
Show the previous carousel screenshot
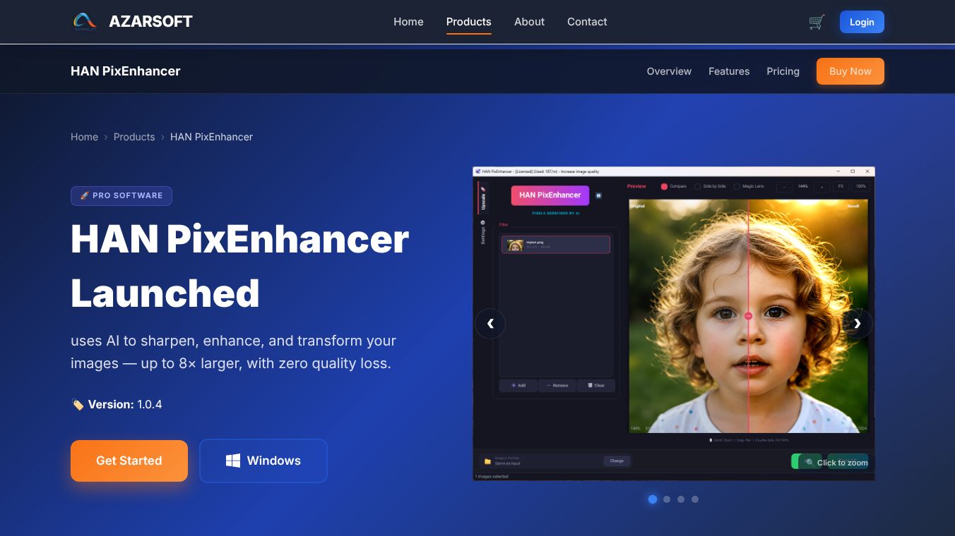490,324
